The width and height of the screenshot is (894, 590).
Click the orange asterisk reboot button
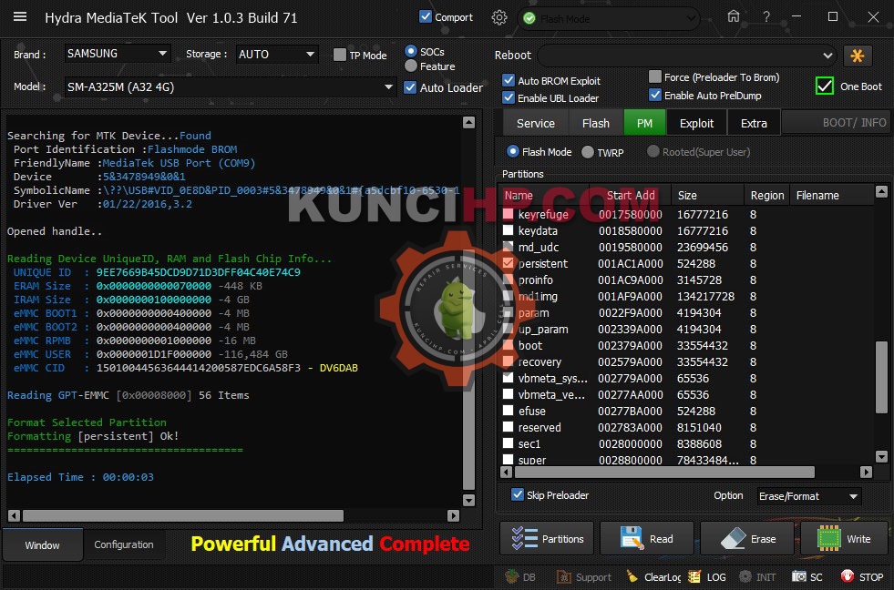click(857, 56)
